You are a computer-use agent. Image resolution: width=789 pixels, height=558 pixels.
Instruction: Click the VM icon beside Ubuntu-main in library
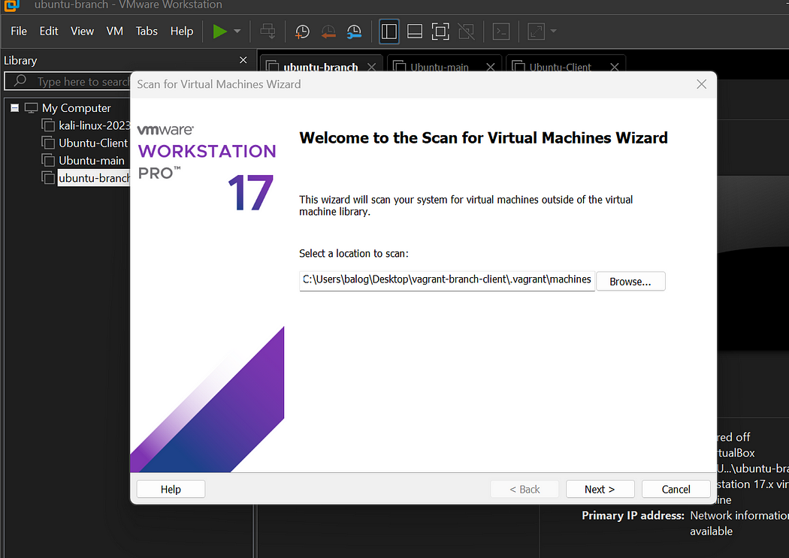48,161
